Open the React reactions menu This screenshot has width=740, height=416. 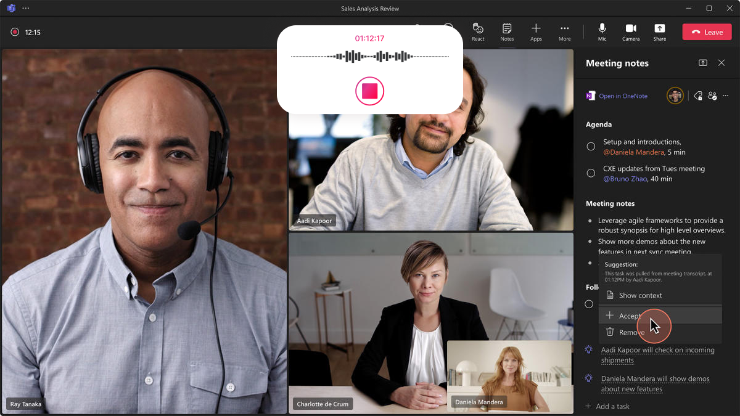pyautogui.click(x=478, y=31)
